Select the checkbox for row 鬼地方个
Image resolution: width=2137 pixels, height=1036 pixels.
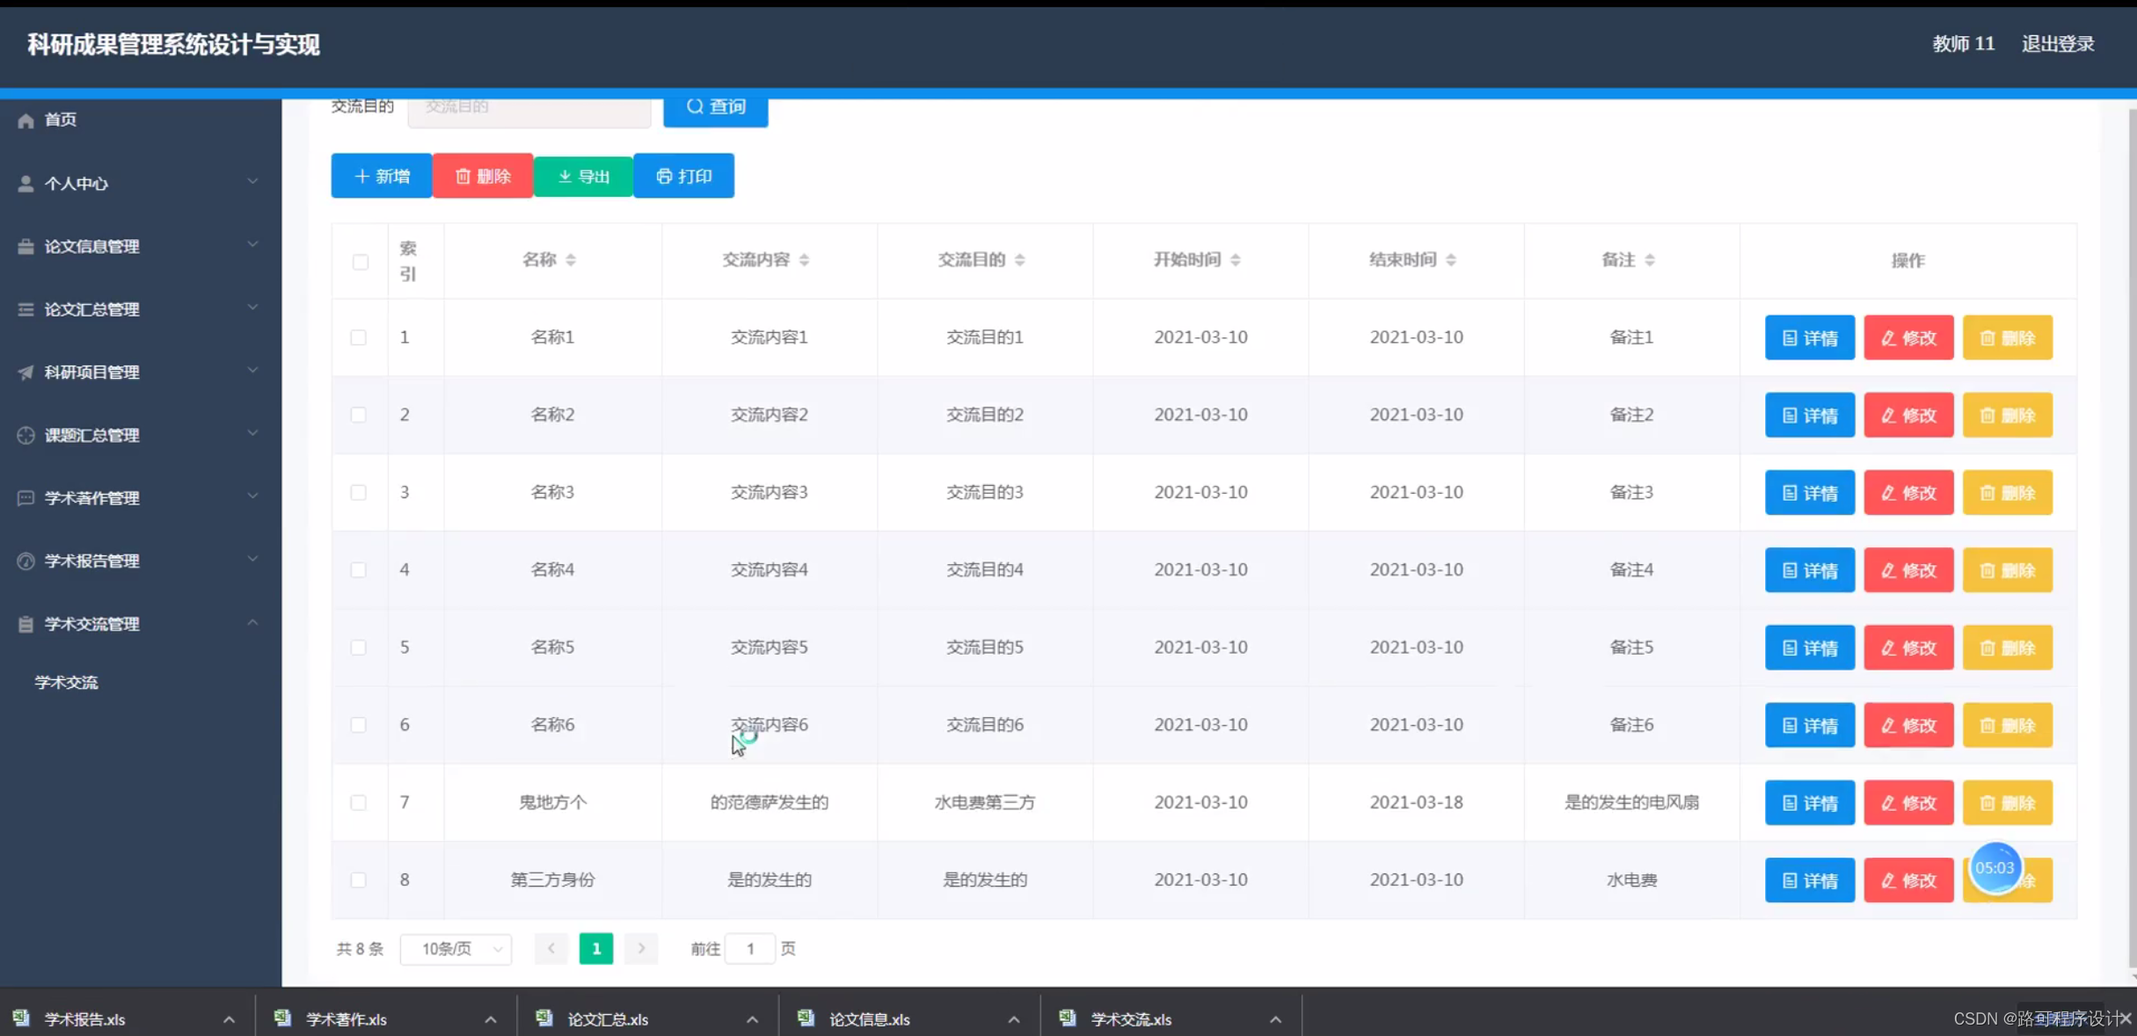click(359, 802)
